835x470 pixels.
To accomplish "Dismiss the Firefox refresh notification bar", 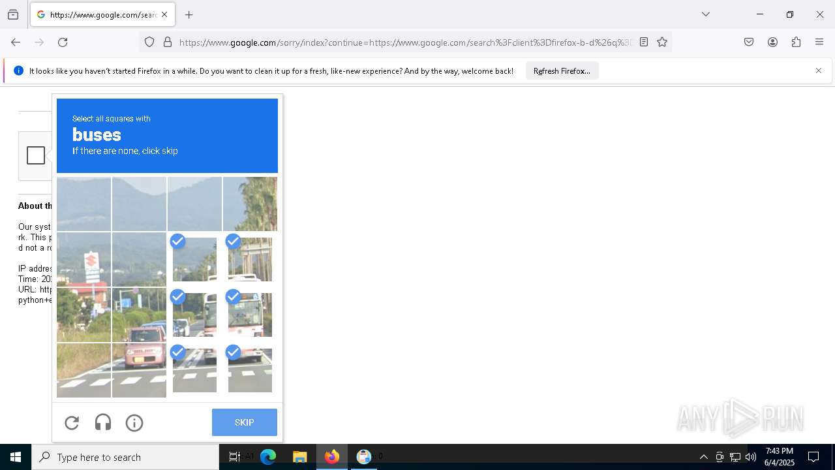I will (819, 70).
